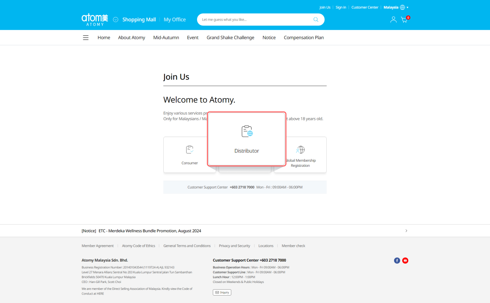Open the hamburger menu icon
The height and width of the screenshot is (303, 490).
[x=86, y=38]
